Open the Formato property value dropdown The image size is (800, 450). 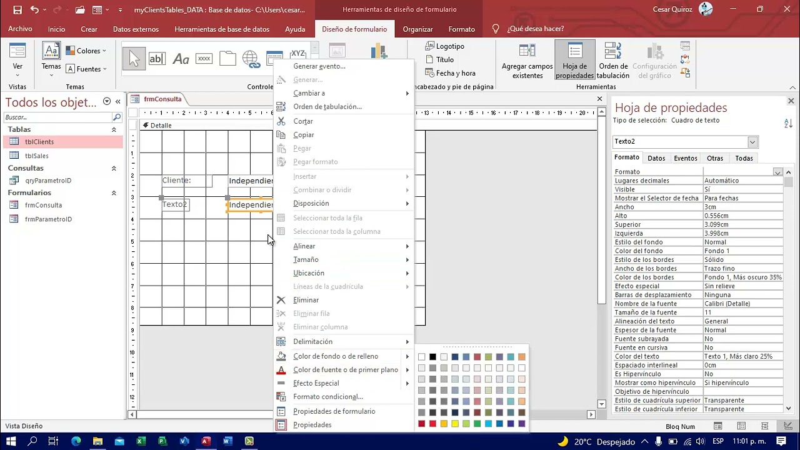pos(777,172)
